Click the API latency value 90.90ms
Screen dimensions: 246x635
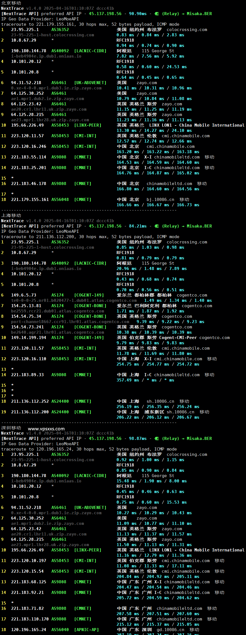coord(138,14)
